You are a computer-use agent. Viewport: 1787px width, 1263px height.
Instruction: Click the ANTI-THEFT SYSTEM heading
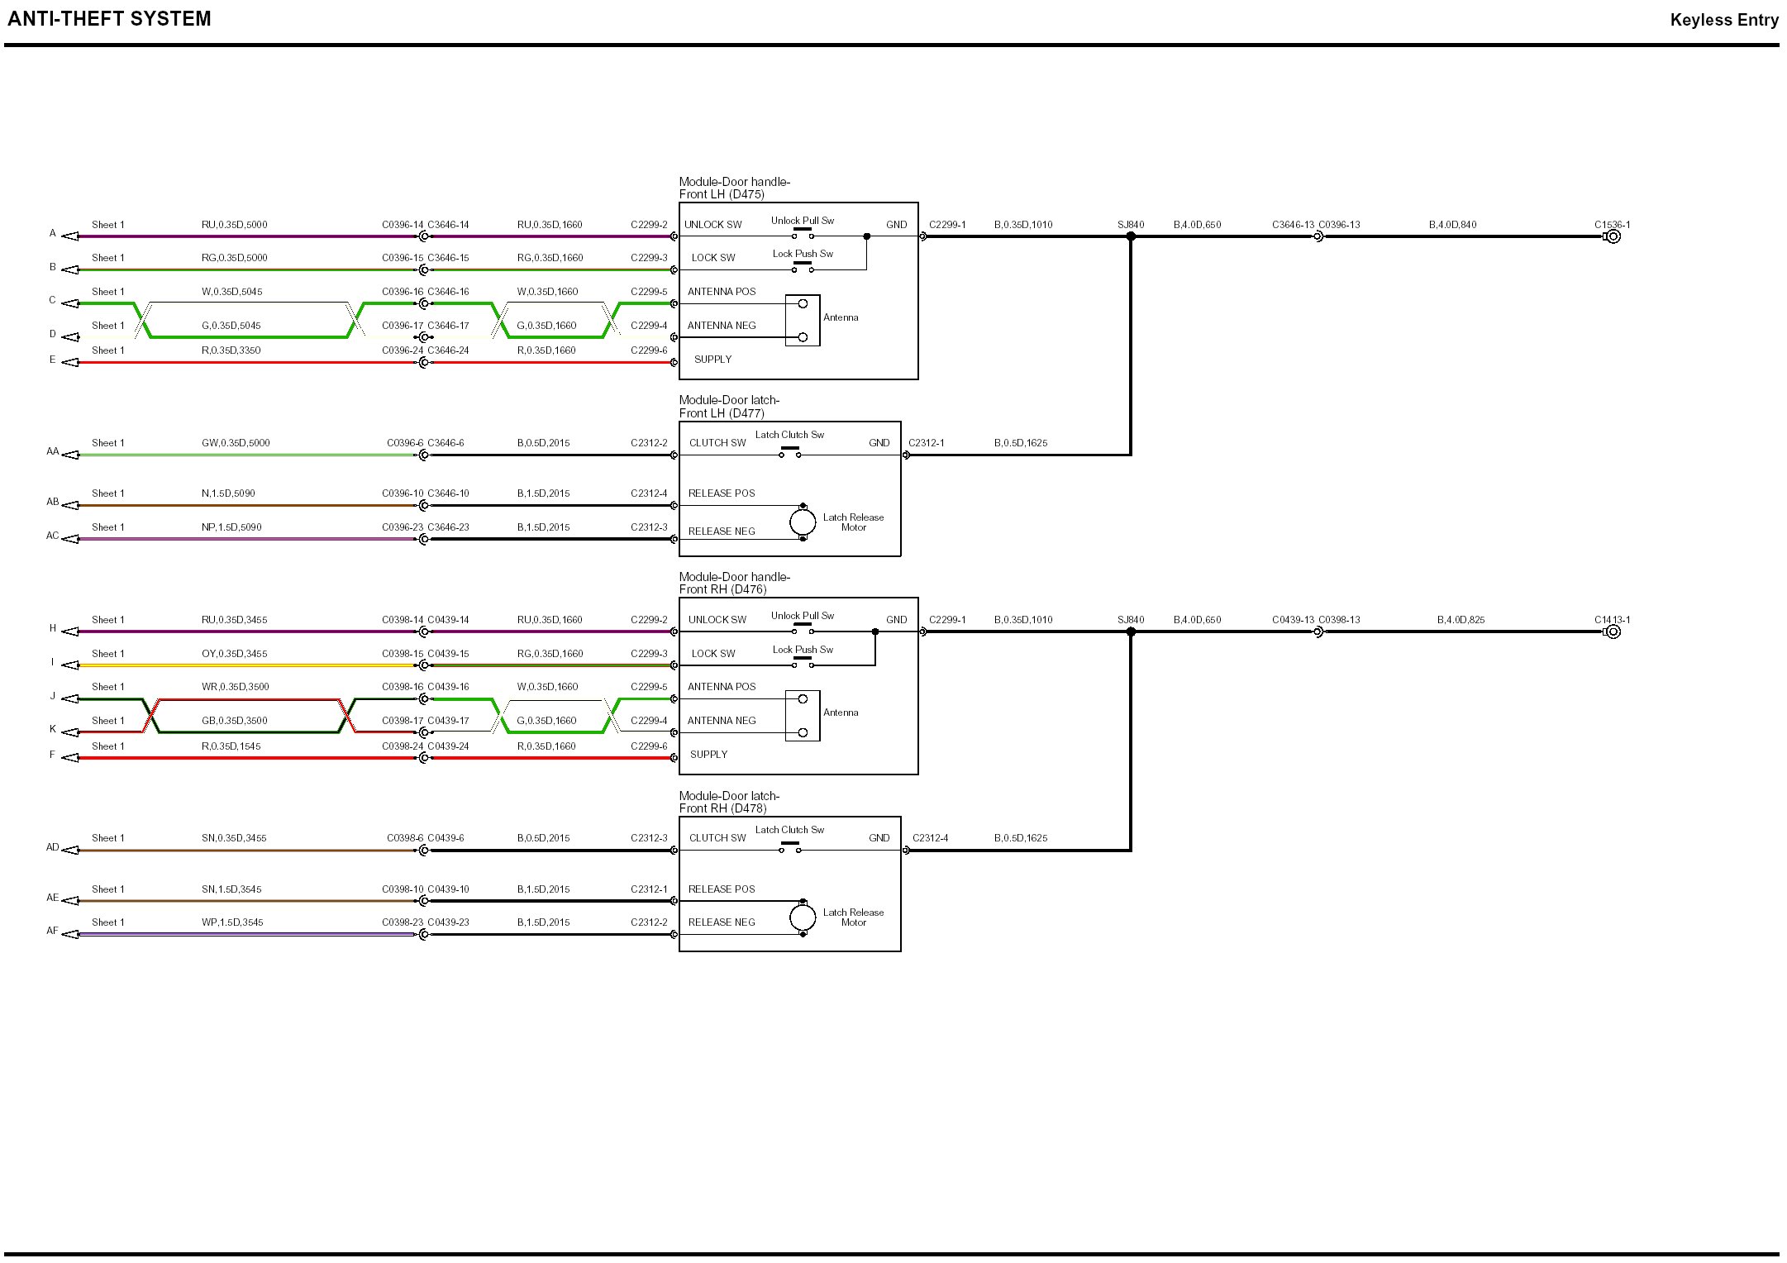(x=109, y=18)
